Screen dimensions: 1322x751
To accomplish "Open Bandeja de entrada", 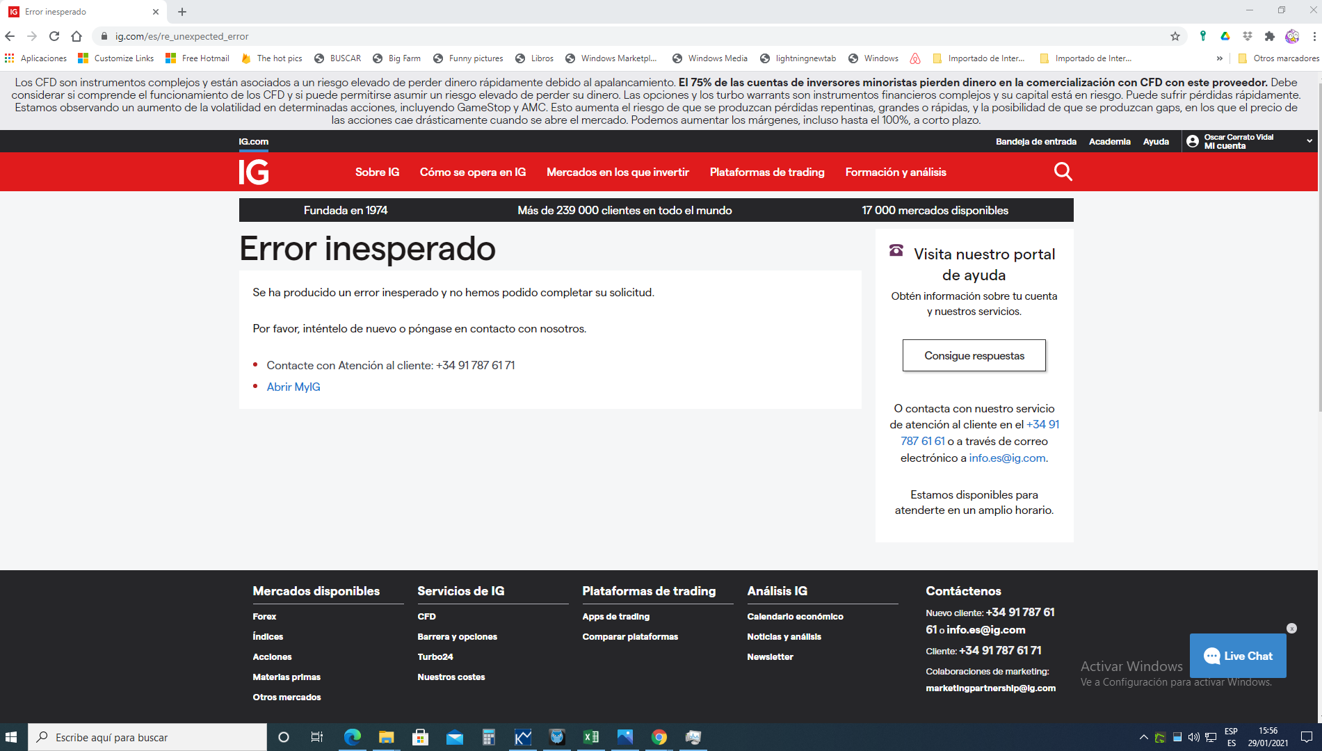I will (1036, 141).
